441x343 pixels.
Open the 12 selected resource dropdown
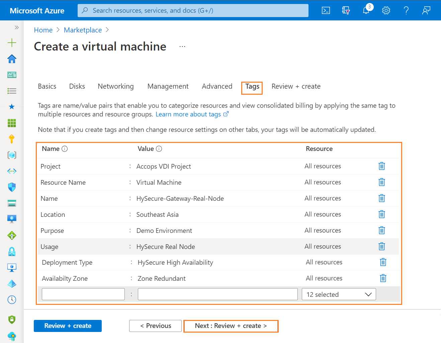(339, 294)
